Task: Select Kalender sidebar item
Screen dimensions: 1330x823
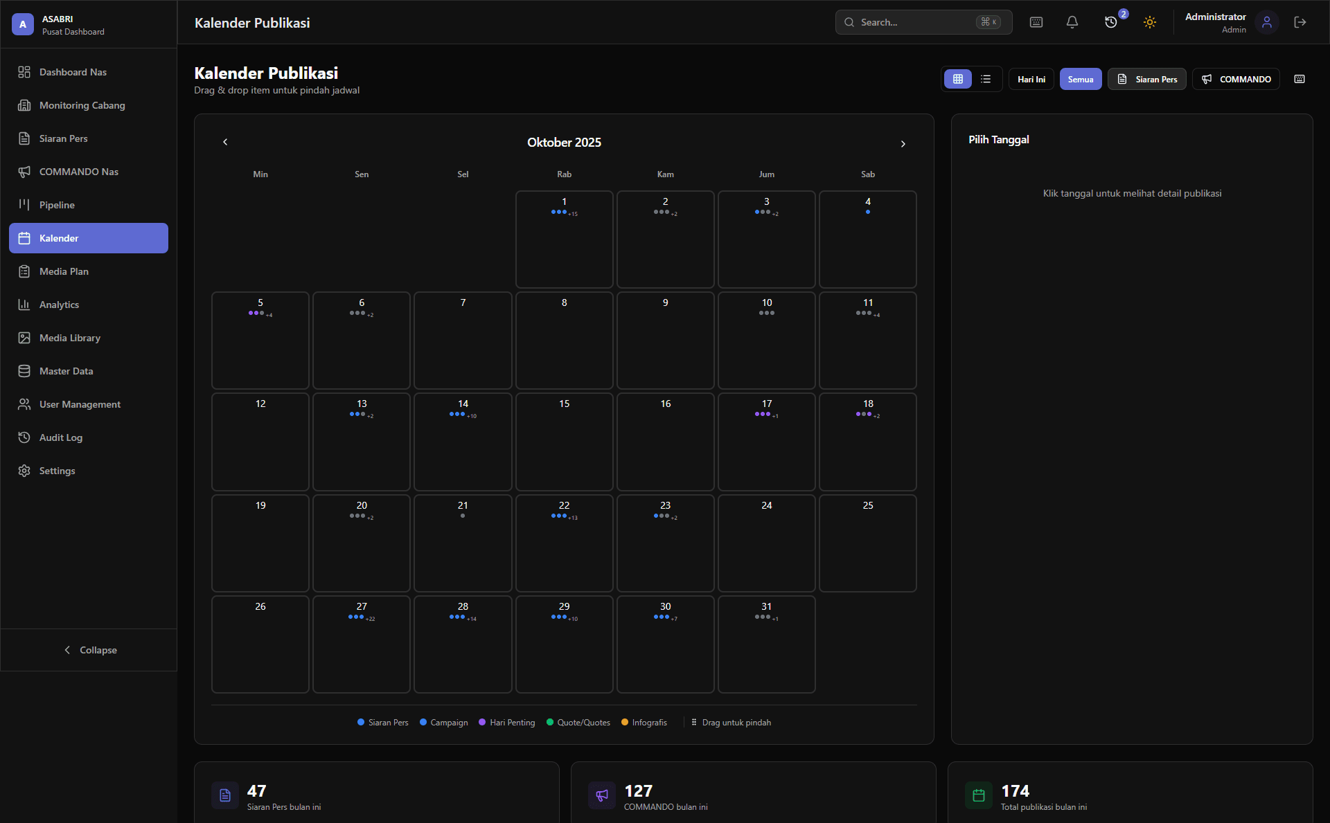Action: 89,238
